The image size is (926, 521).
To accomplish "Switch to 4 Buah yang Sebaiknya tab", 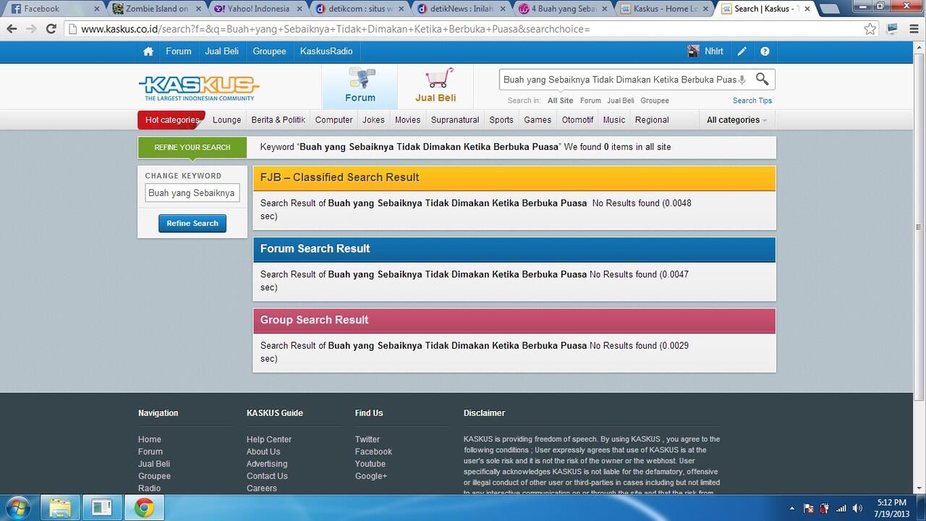I will pos(563,9).
